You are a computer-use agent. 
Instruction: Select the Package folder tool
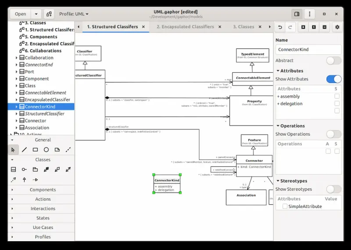35,169
